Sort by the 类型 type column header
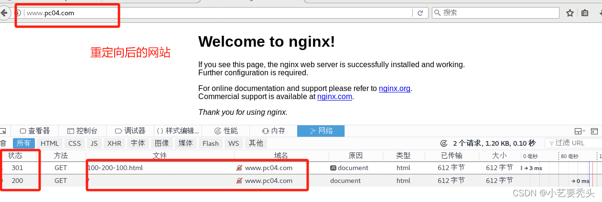602x202 pixels. tap(403, 155)
